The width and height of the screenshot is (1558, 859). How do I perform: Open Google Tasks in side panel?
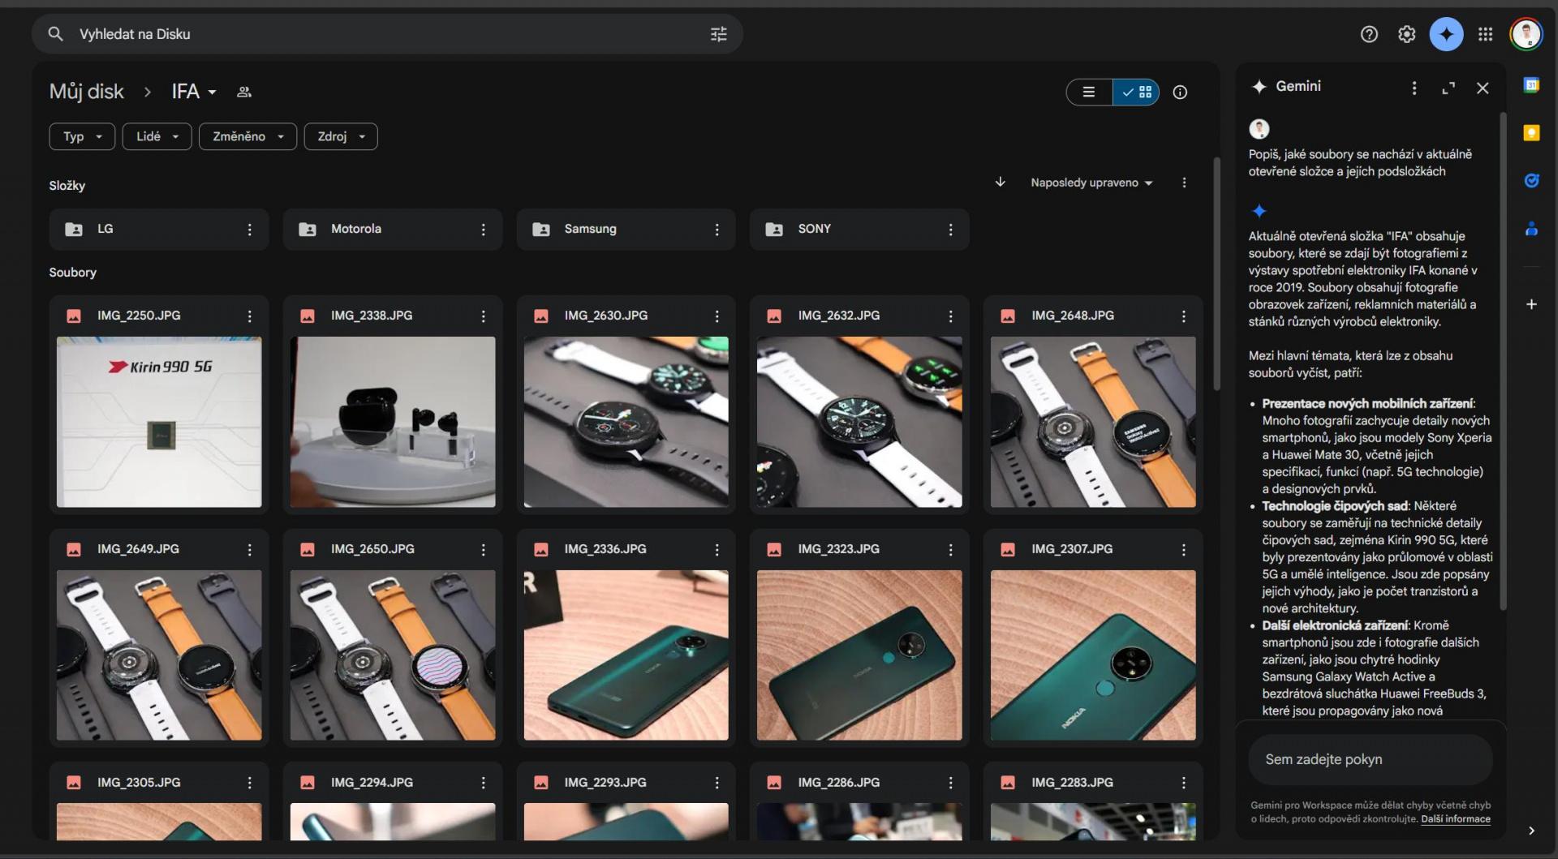tap(1531, 181)
